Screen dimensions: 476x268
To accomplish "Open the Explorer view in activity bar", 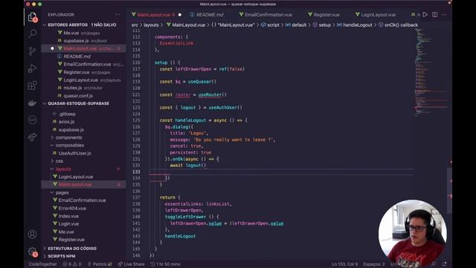I will (x=33, y=17).
